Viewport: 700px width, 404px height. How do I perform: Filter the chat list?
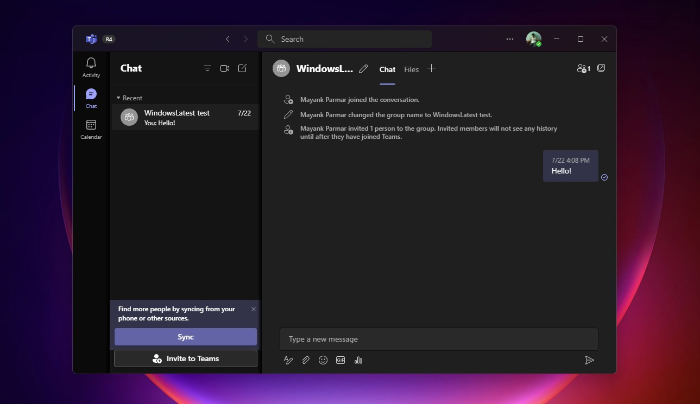pyautogui.click(x=207, y=68)
